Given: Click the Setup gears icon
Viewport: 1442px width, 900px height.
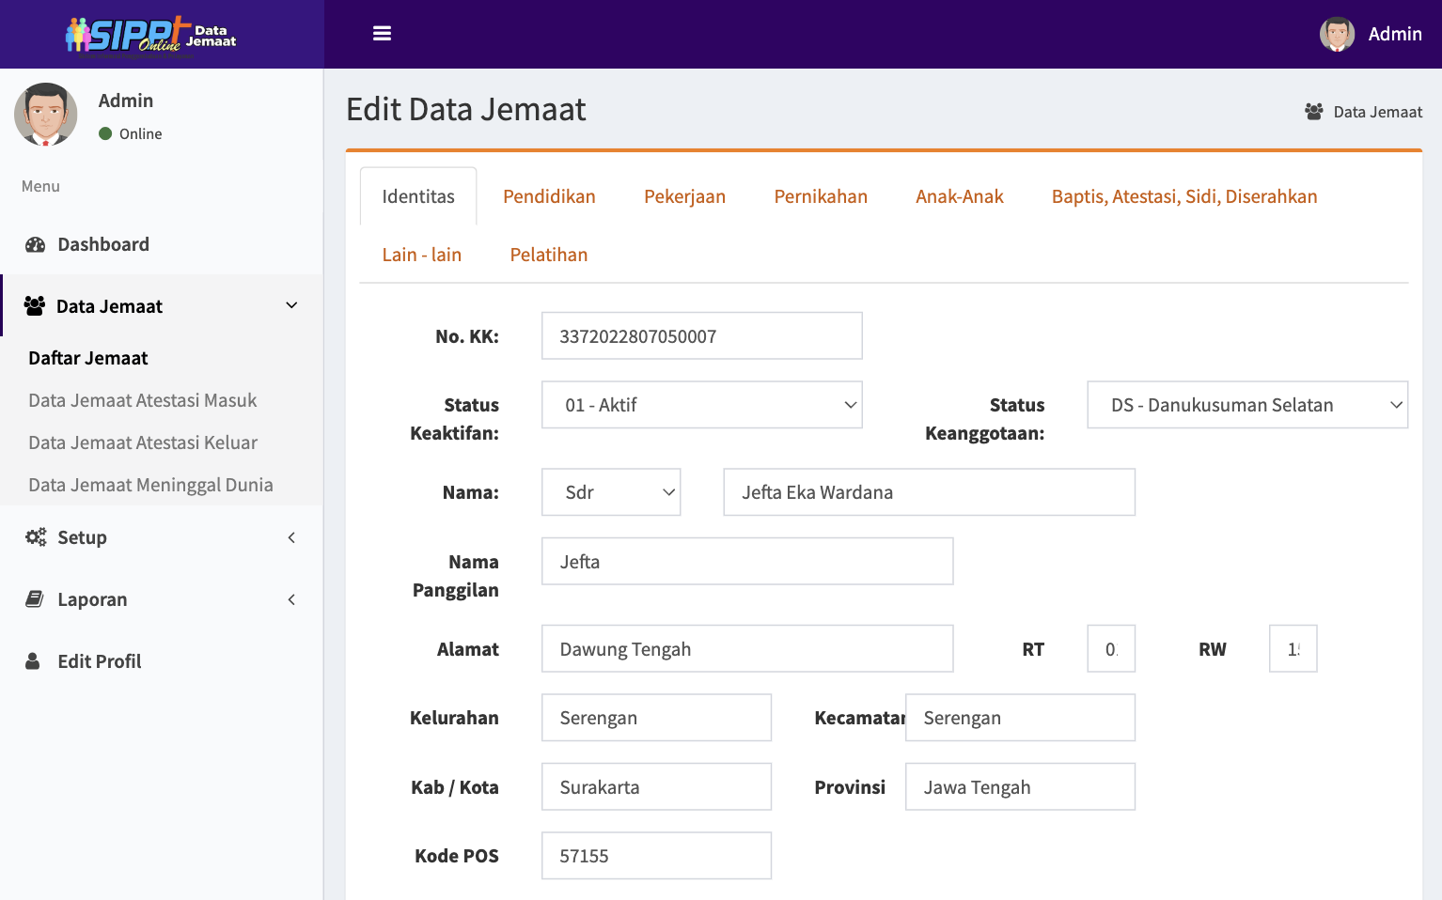Looking at the screenshot, I should pos(36,537).
